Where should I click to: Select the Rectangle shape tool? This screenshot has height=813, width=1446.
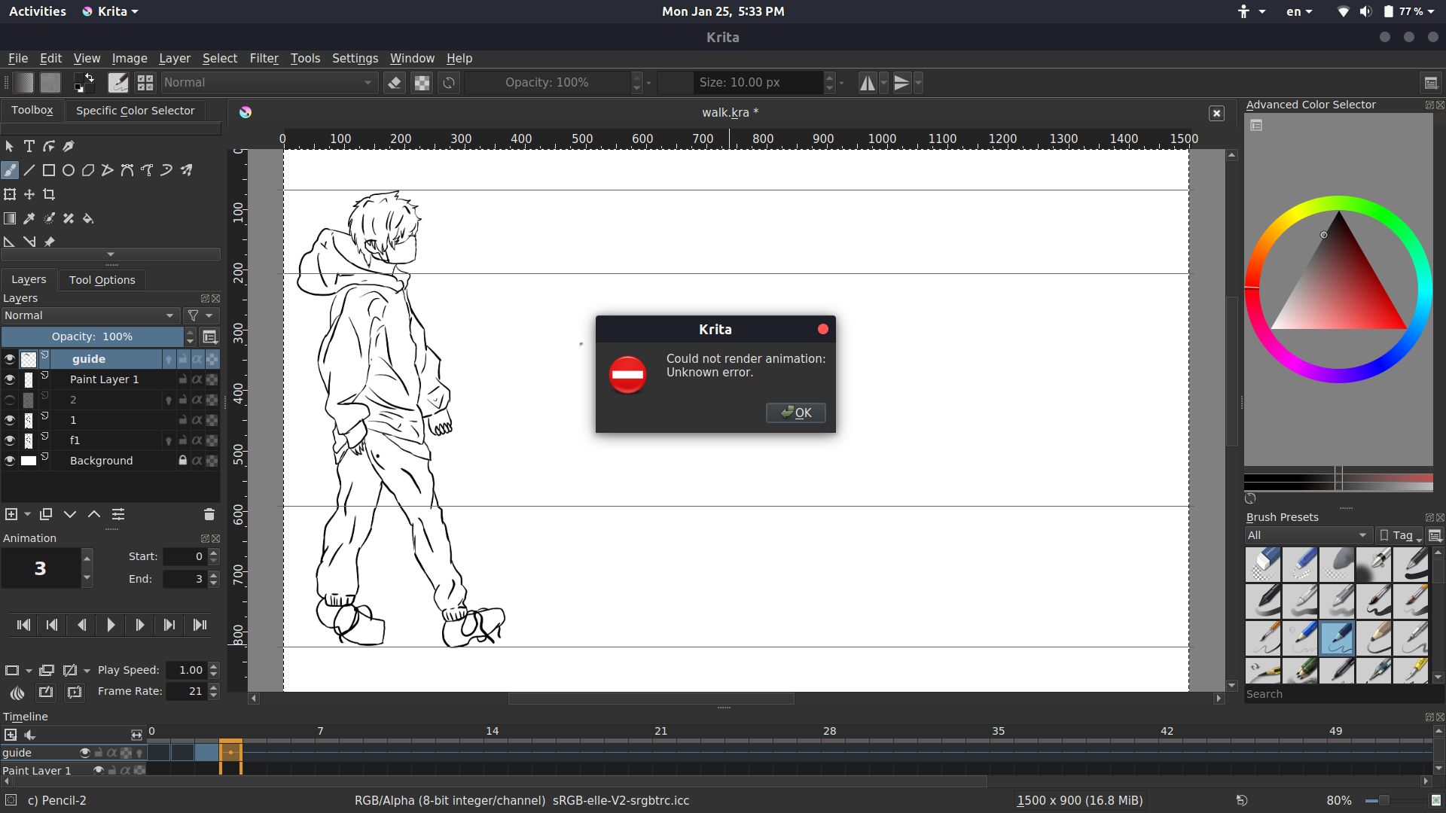[x=49, y=170]
